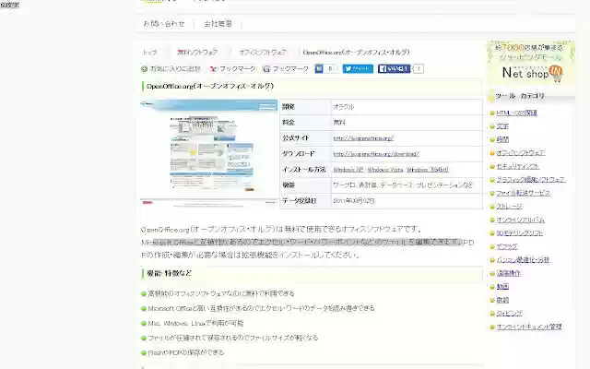The height and width of the screenshot is (369, 590).
Task: Click the green お気に入りに追加 plus icon
Action: pyautogui.click(x=144, y=69)
